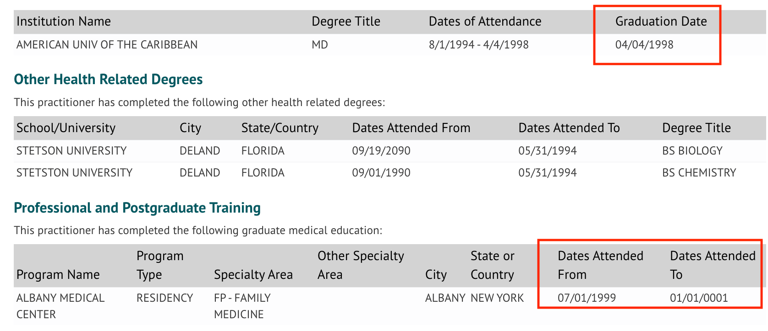Click the BS CHEMISTRY degree title
The width and height of the screenshot is (768, 331).
[x=699, y=173]
